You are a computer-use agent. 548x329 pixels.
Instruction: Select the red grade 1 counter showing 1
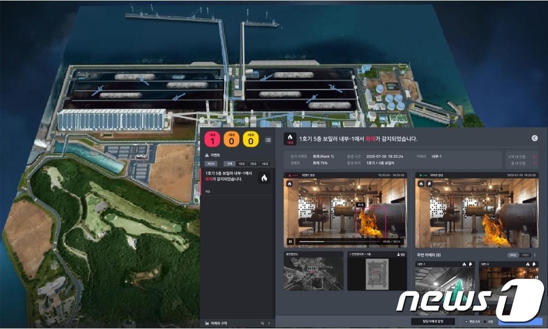pos(212,140)
